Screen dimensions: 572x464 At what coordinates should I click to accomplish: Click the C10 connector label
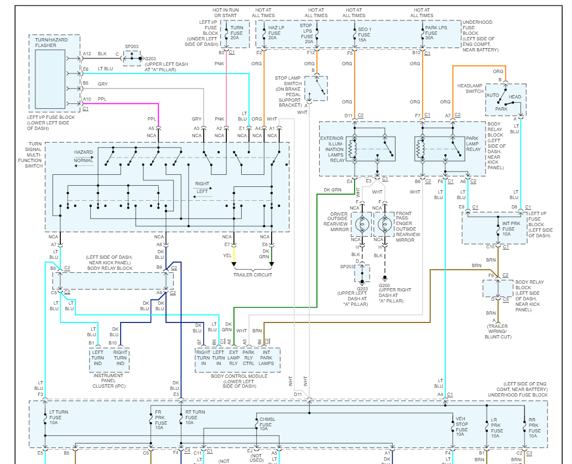[x=490, y=247]
